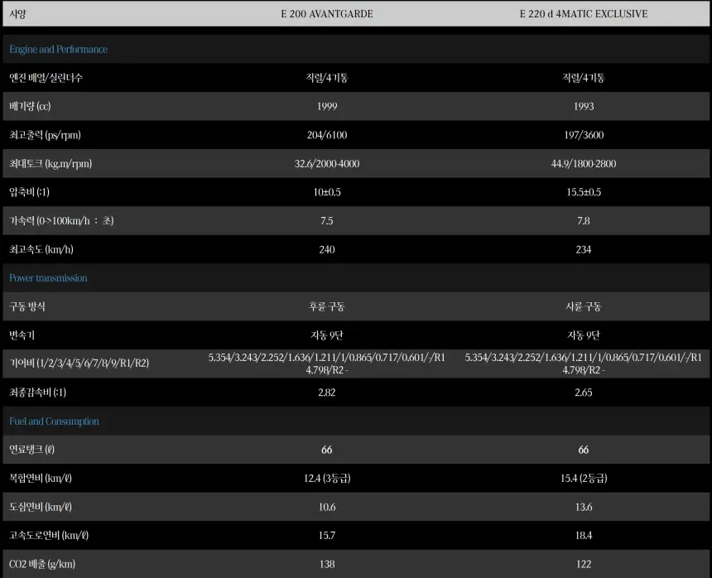Click the 도심연비 (km/ℓ) row label
The width and height of the screenshot is (712, 578).
point(41,507)
